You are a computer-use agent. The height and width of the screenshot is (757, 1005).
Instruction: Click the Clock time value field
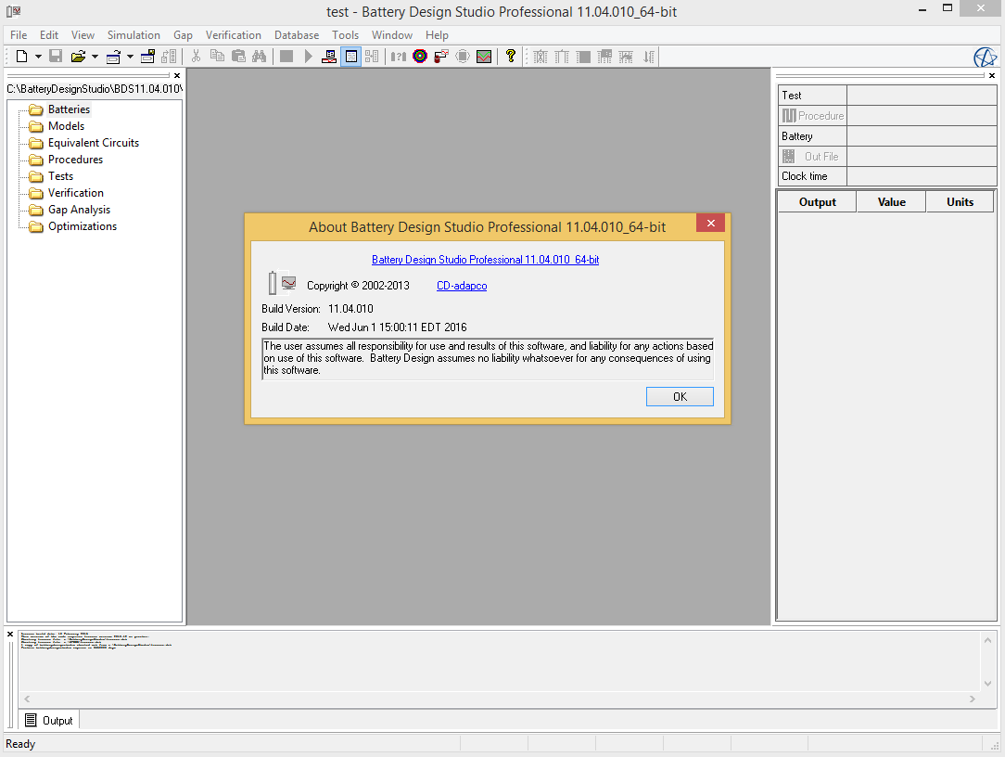click(922, 176)
